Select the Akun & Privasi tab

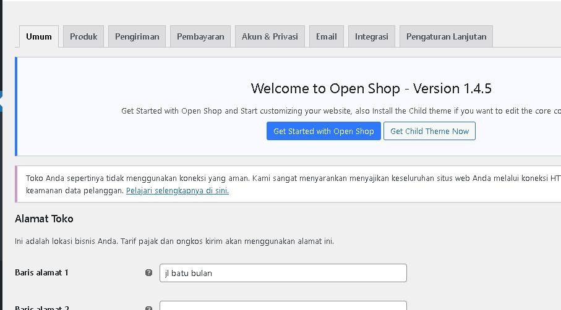(x=270, y=36)
